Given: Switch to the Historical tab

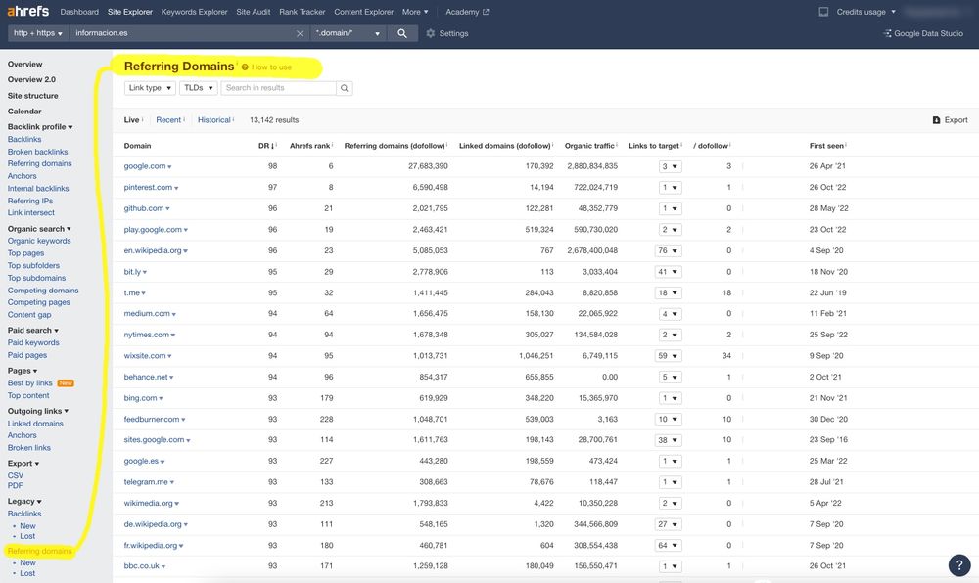Looking at the screenshot, I should [x=214, y=120].
